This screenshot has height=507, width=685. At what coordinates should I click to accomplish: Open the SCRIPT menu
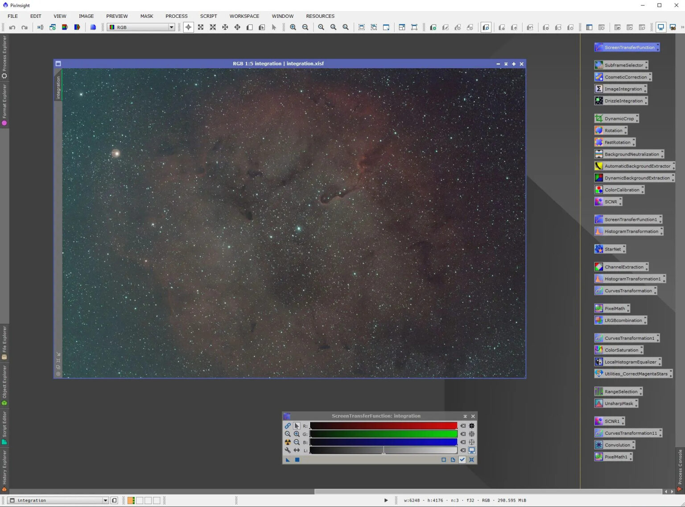(208, 16)
